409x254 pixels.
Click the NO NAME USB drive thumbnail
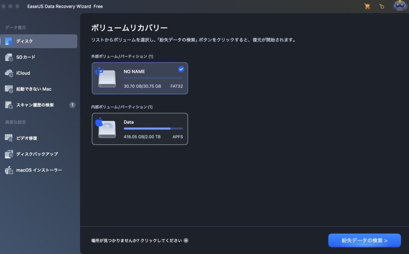pos(106,78)
